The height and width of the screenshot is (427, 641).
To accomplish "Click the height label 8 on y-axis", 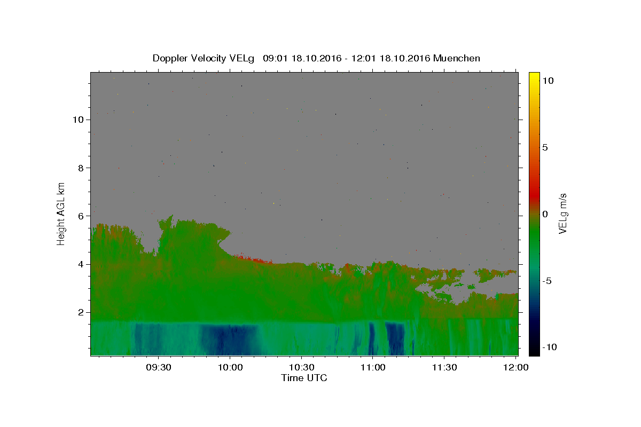I will (x=81, y=168).
